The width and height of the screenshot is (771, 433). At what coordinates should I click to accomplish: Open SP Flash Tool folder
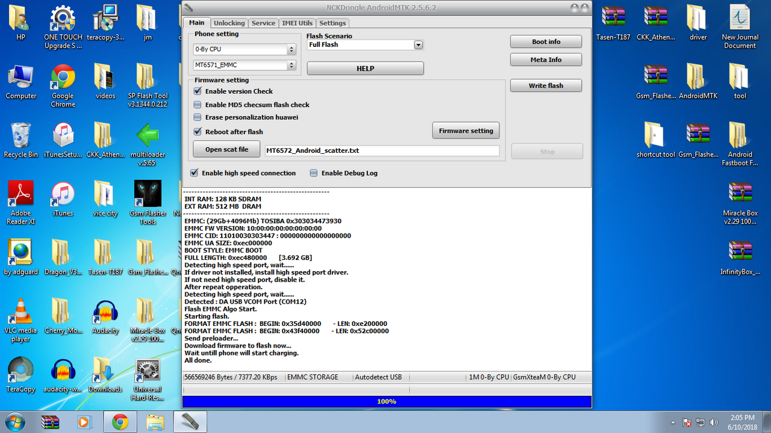point(147,86)
